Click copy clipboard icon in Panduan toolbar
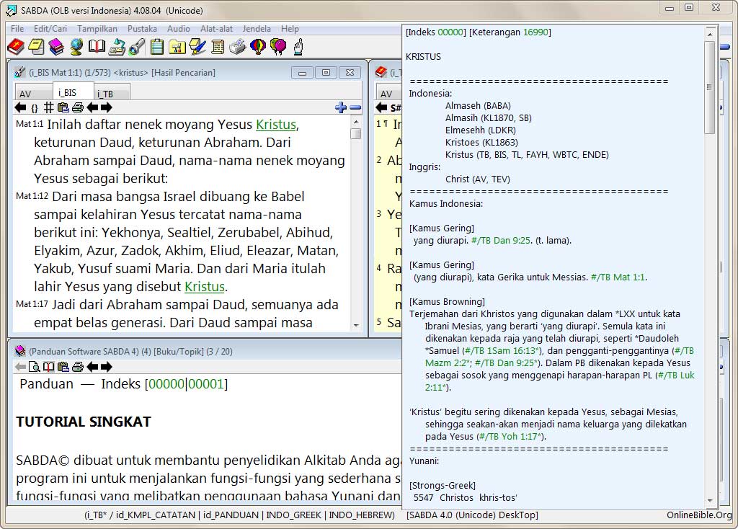 63,367
